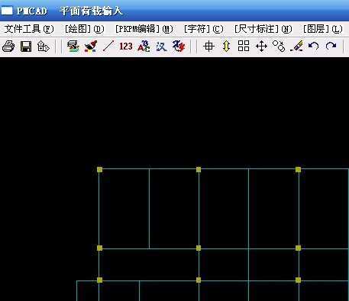Click the yellow vertical double-arrow icon
Screen dimensions: 349x301
point(226,46)
